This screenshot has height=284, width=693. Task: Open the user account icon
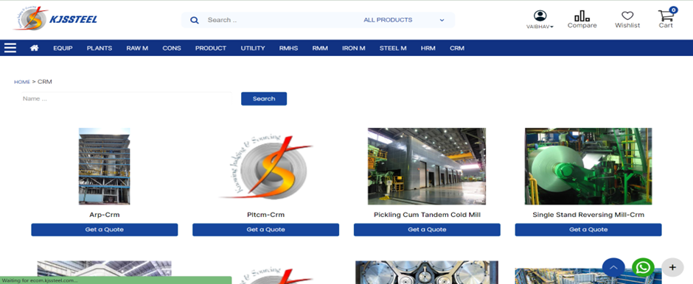540,16
